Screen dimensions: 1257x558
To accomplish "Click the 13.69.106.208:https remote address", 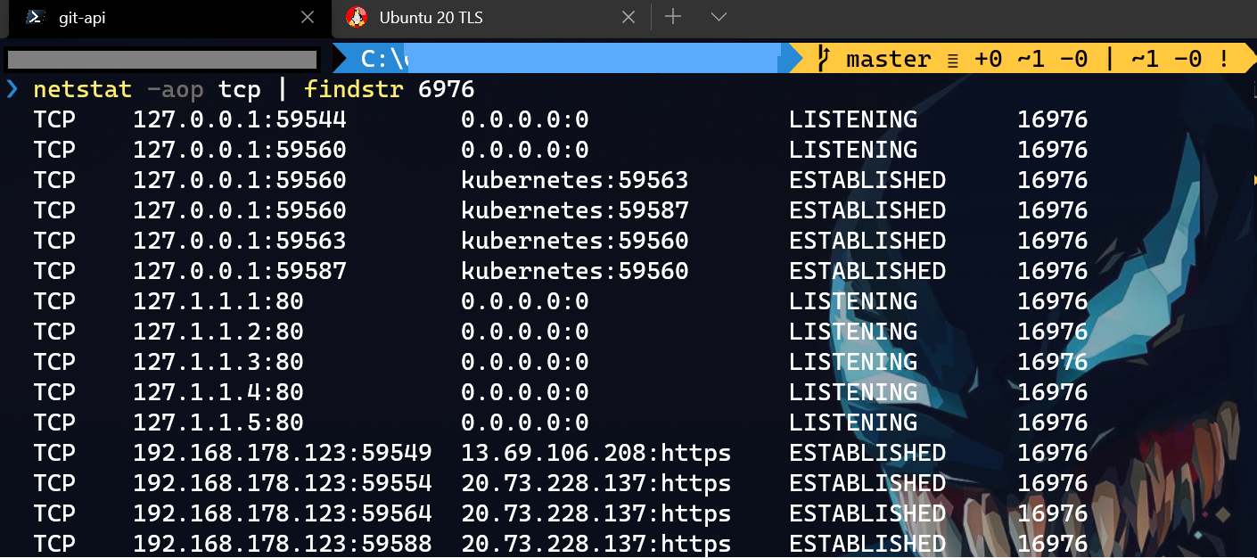I will click(596, 453).
